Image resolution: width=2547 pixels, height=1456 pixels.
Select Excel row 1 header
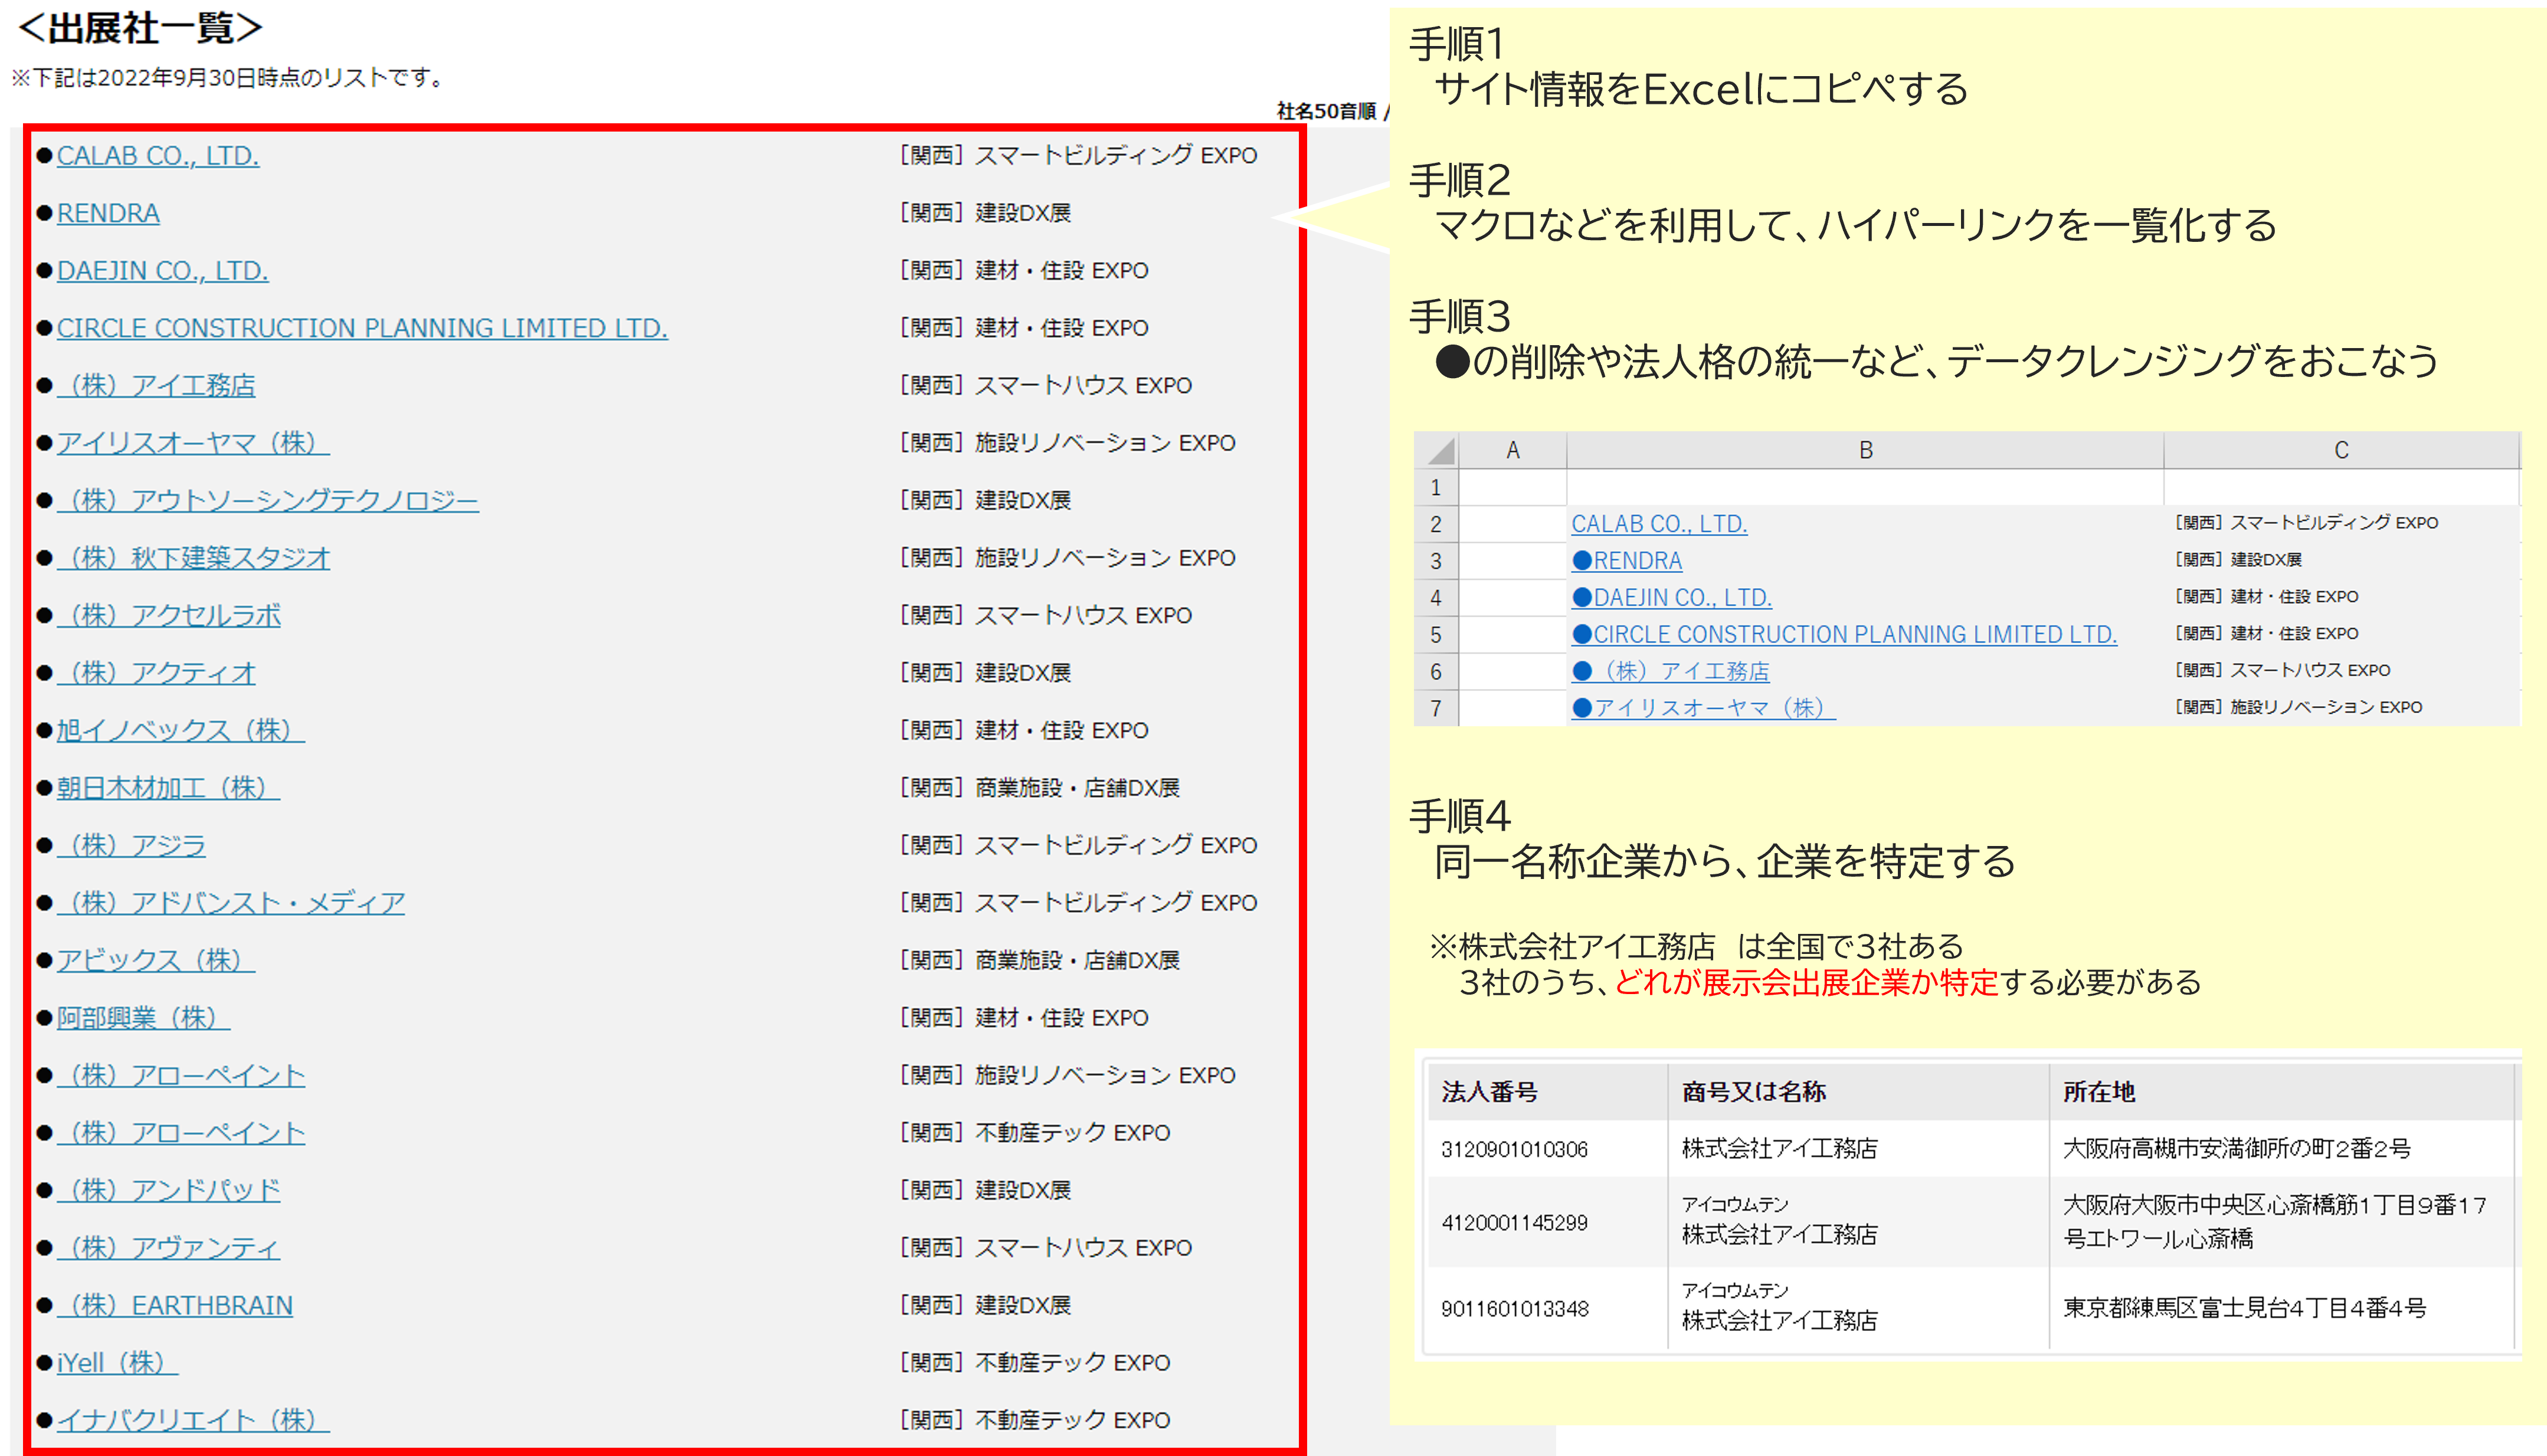pyautogui.click(x=1436, y=487)
